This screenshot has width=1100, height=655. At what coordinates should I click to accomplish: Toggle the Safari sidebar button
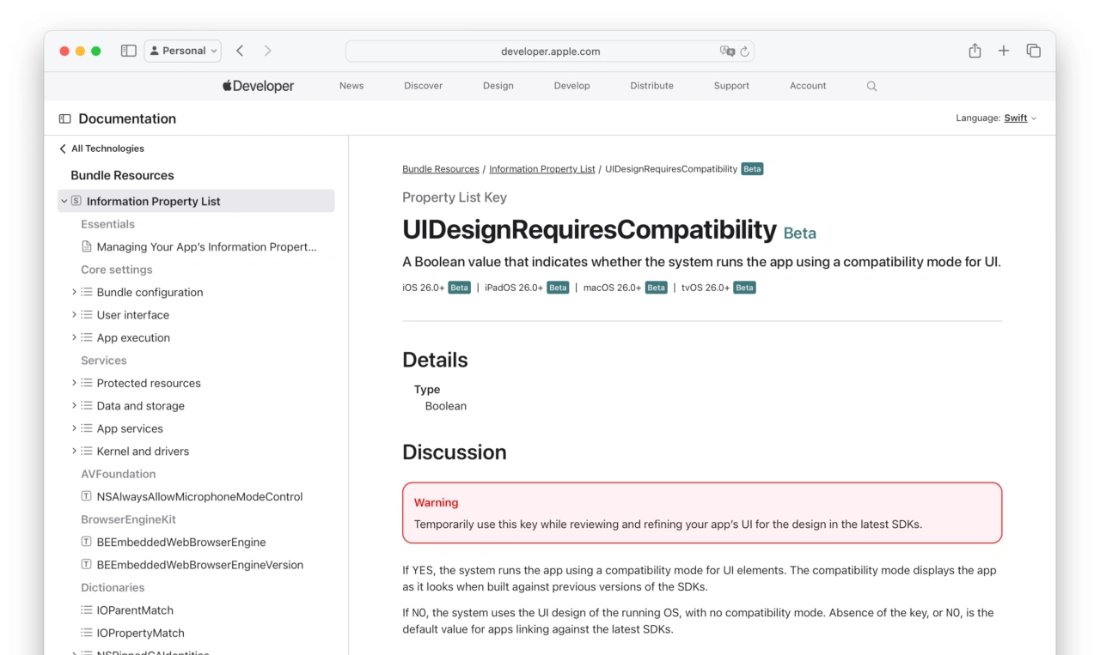[x=129, y=51]
